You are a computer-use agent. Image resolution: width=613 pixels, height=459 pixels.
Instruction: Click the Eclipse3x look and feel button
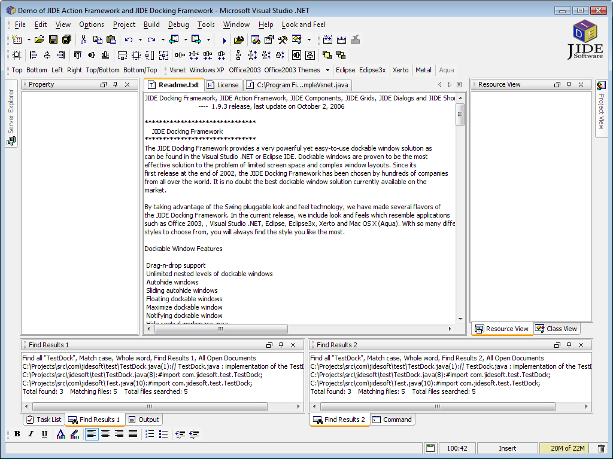372,71
